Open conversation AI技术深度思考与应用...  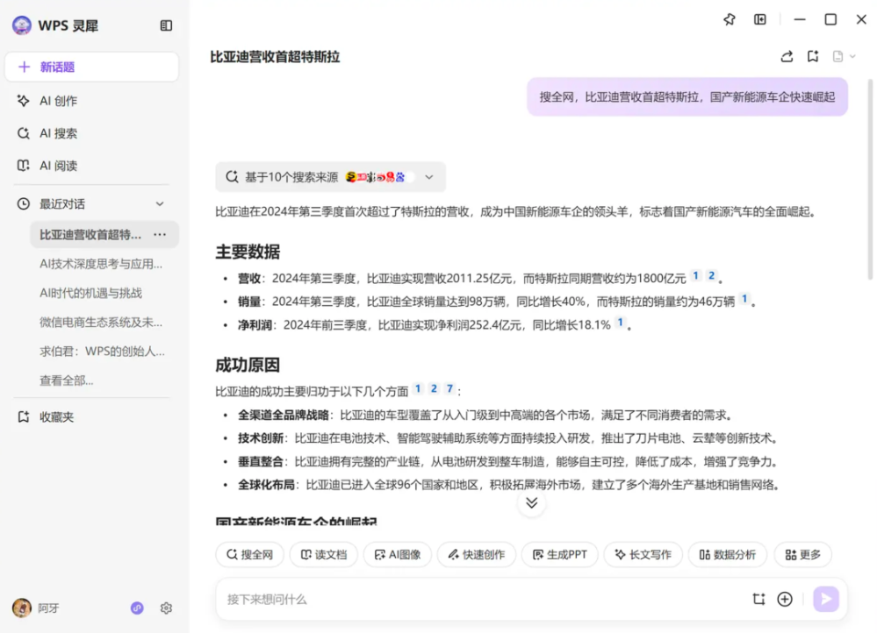click(101, 264)
